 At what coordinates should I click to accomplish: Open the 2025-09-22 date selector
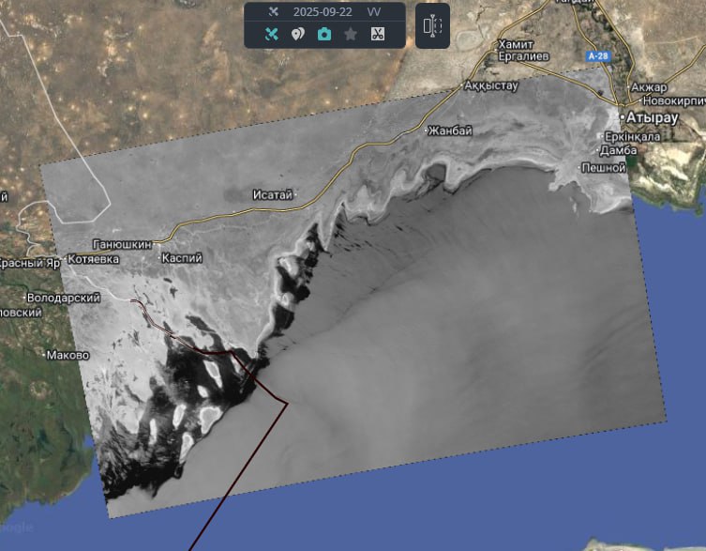pos(322,12)
